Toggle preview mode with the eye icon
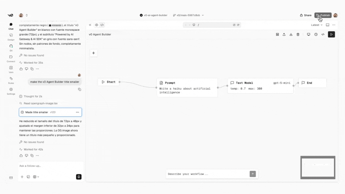This screenshot has height=194, width=345. click(x=96, y=25)
